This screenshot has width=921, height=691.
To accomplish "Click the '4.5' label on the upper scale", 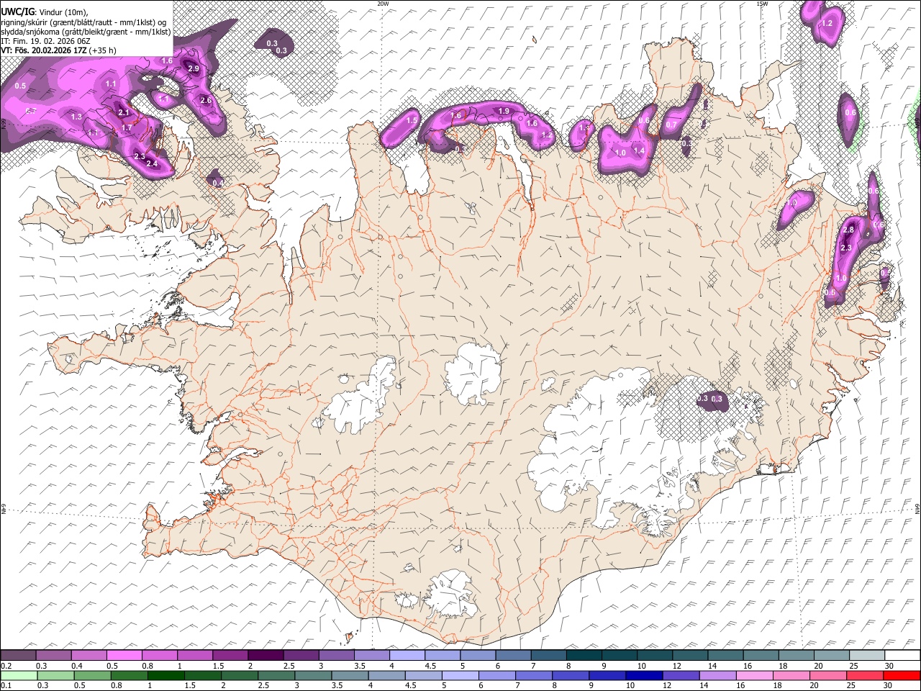I will (x=430, y=666).
